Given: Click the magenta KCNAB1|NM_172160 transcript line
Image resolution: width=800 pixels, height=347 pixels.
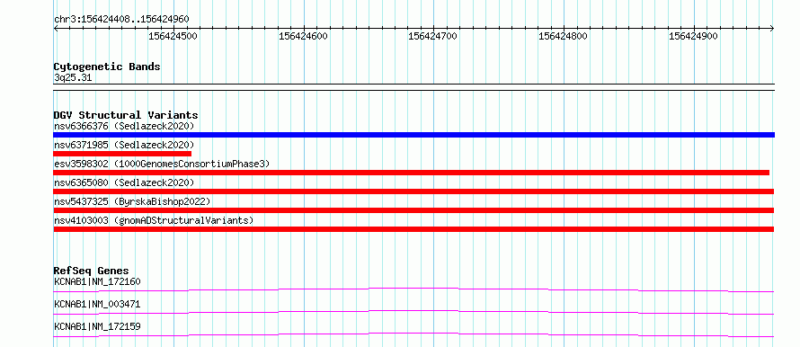Looking at the screenshot, I should (413, 289).
